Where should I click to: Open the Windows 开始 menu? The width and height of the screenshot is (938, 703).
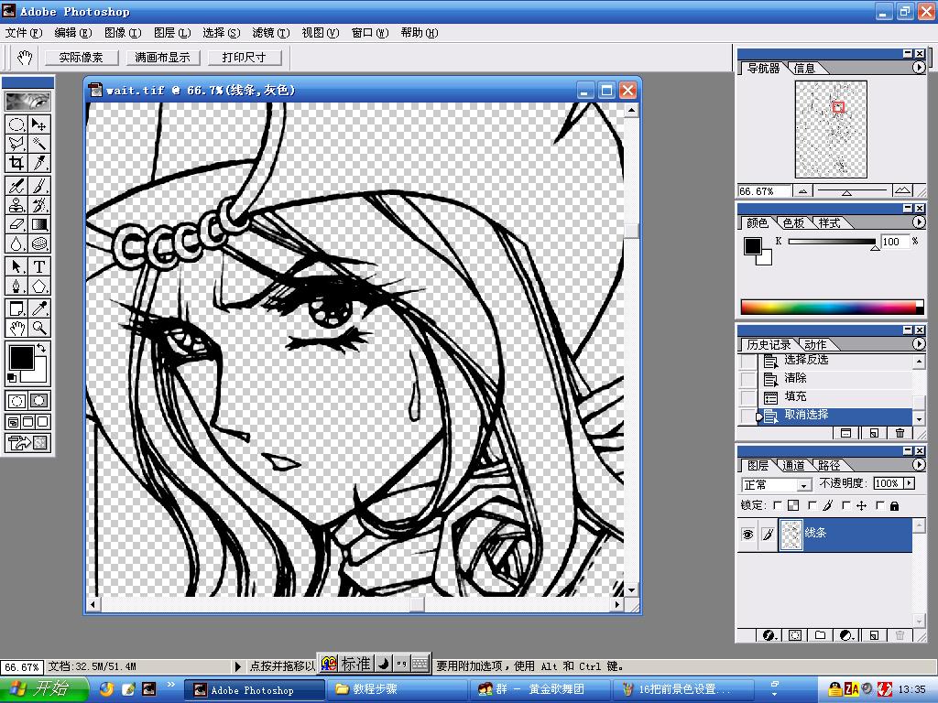[43, 689]
